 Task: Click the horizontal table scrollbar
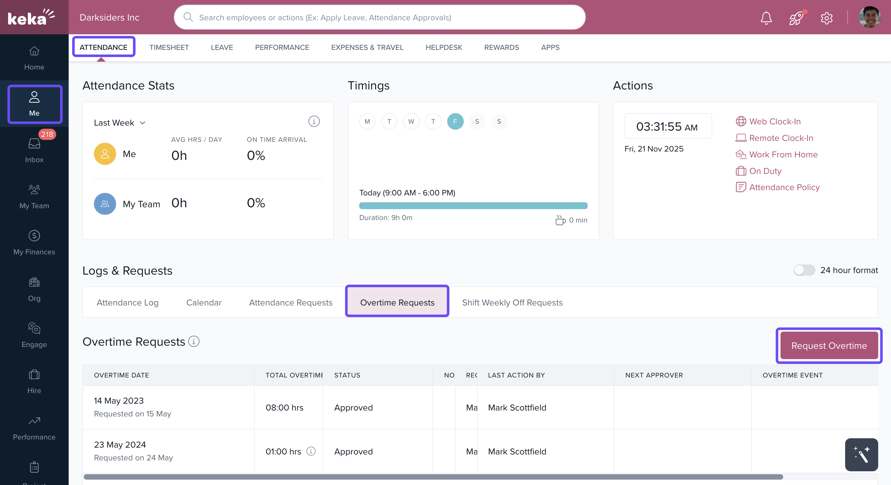tap(433, 477)
